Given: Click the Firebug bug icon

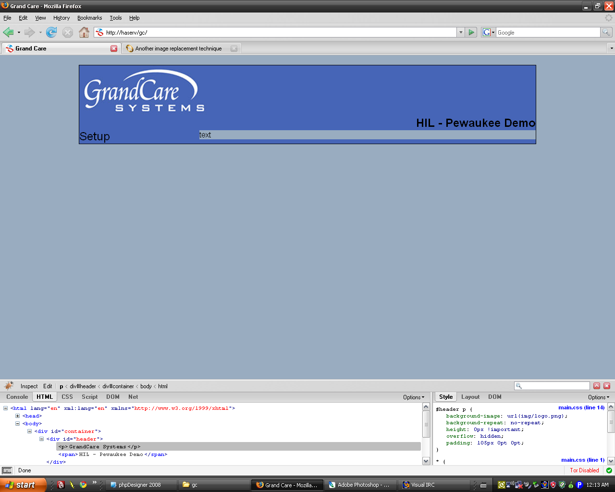Looking at the screenshot, I should [x=9, y=386].
